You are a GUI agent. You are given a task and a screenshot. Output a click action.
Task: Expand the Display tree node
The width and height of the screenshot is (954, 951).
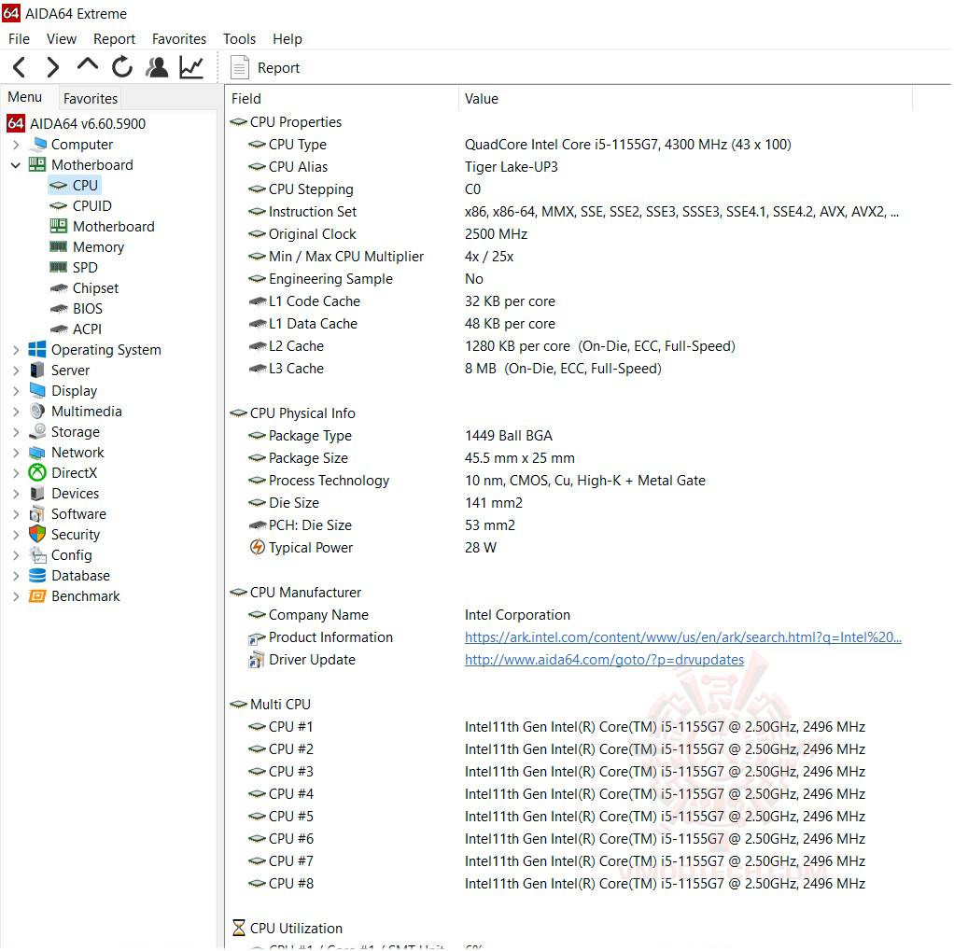16,391
